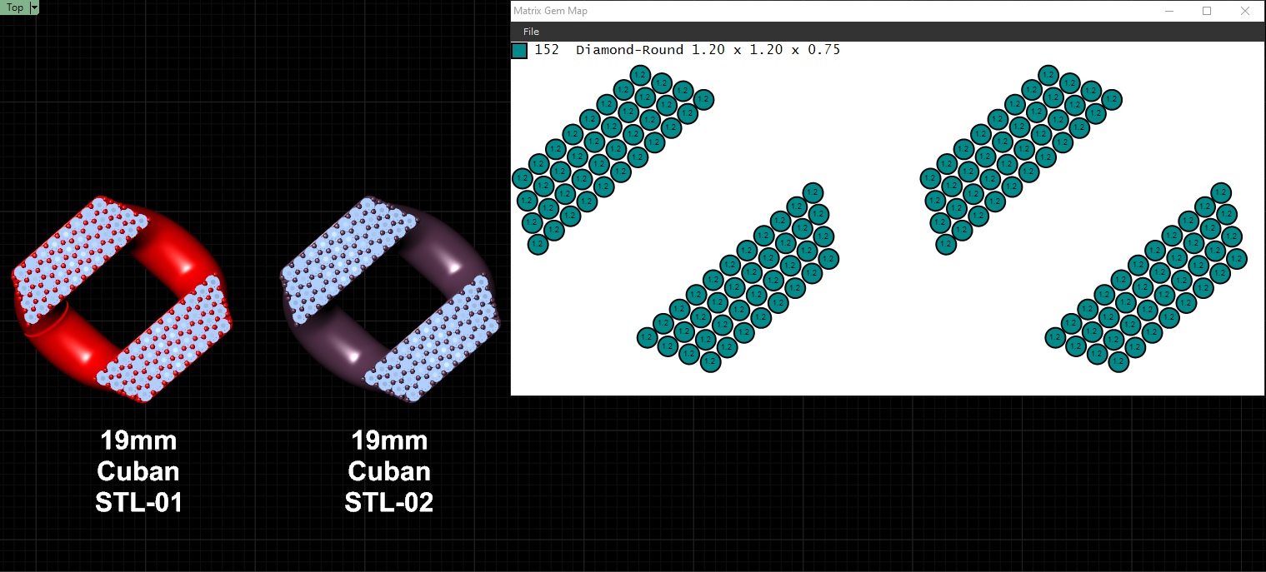Select the purple 19mm Cuban STL-02 model
1266x572 pixels.
click(390, 301)
